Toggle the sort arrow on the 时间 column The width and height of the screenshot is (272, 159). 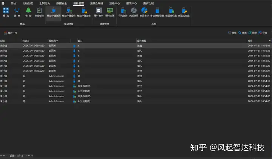(x=270, y=41)
